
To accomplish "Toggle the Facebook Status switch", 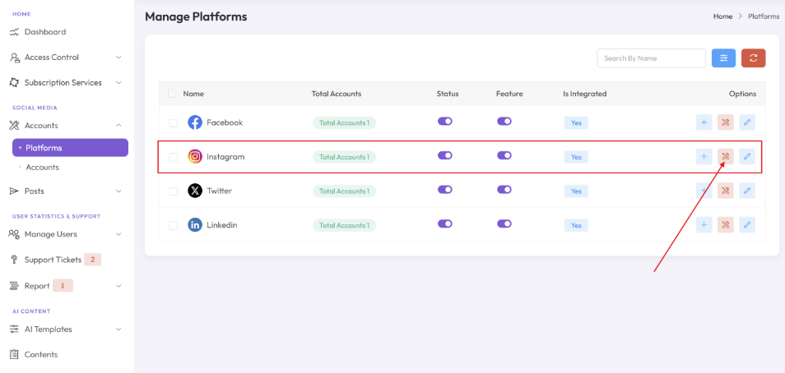I will (x=445, y=121).
